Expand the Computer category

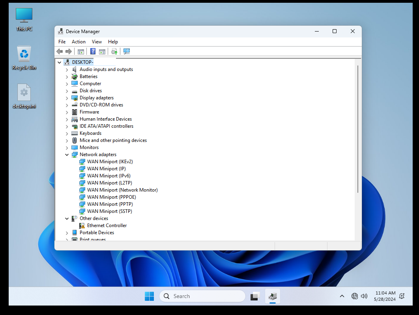67,84
